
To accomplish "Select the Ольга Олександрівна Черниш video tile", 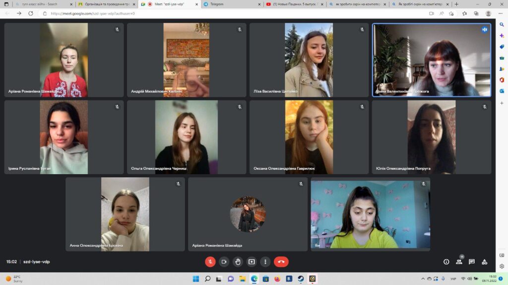I will (x=187, y=137).
